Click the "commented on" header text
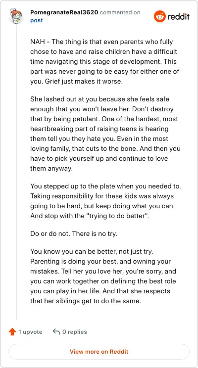The height and width of the screenshot is (368, 198). (120, 12)
